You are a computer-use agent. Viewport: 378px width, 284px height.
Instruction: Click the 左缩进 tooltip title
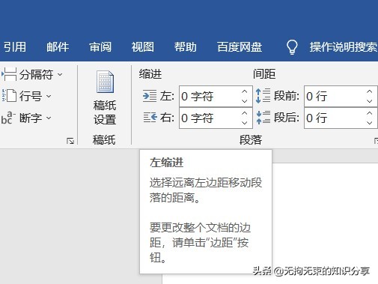click(x=167, y=163)
